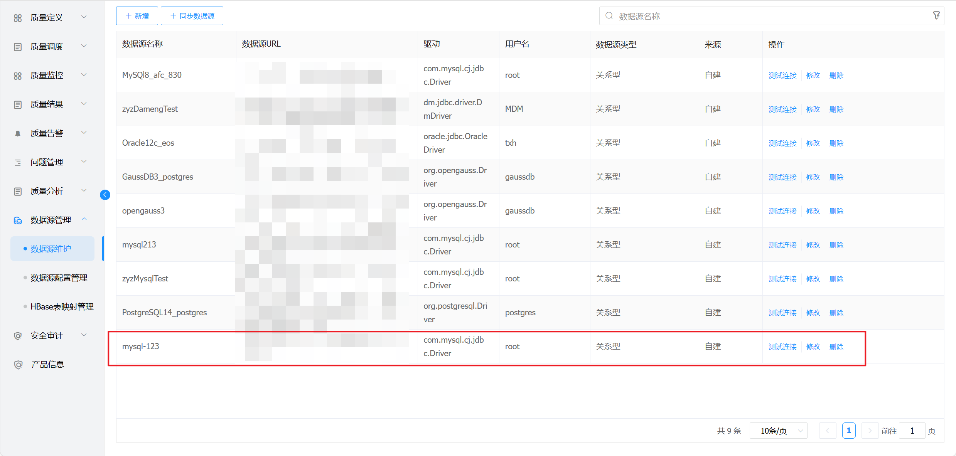Click the 质量告警 bell icon
This screenshot has width=956, height=456.
click(18, 133)
